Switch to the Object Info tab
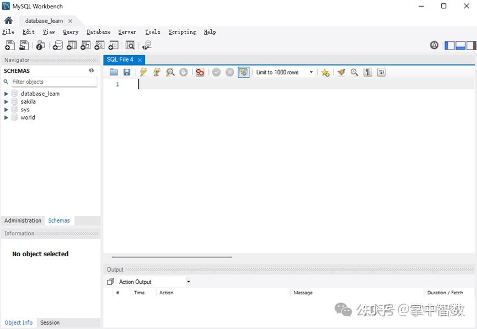477x329 pixels. pyautogui.click(x=19, y=322)
